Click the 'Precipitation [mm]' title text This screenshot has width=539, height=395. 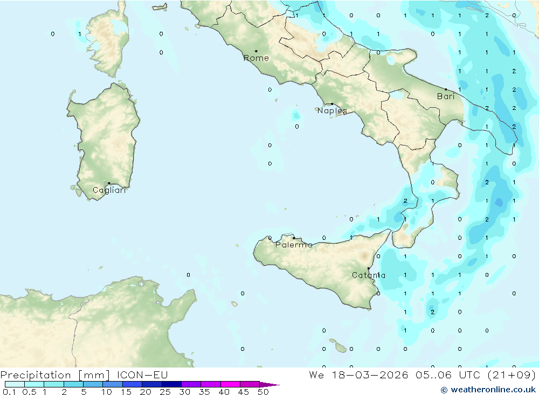click(x=56, y=375)
